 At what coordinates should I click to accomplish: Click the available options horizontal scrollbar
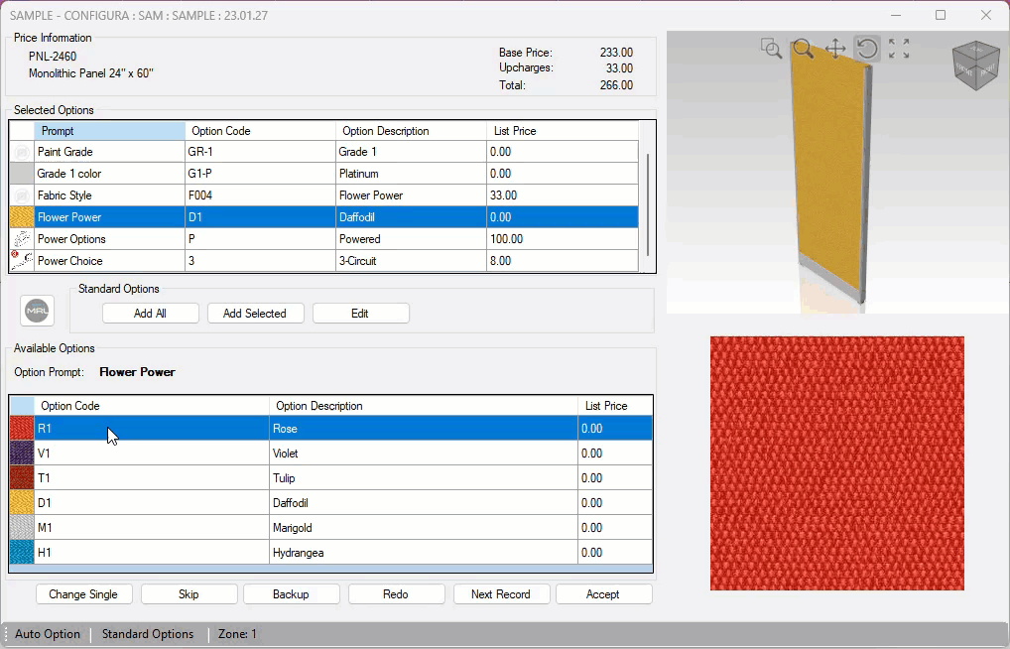click(331, 569)
